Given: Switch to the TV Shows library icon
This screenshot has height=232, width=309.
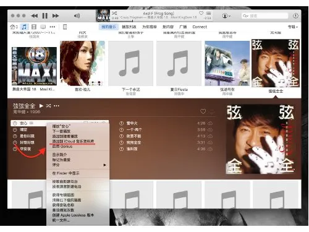Looking at the screenshot, I should [x=43, y=27].
